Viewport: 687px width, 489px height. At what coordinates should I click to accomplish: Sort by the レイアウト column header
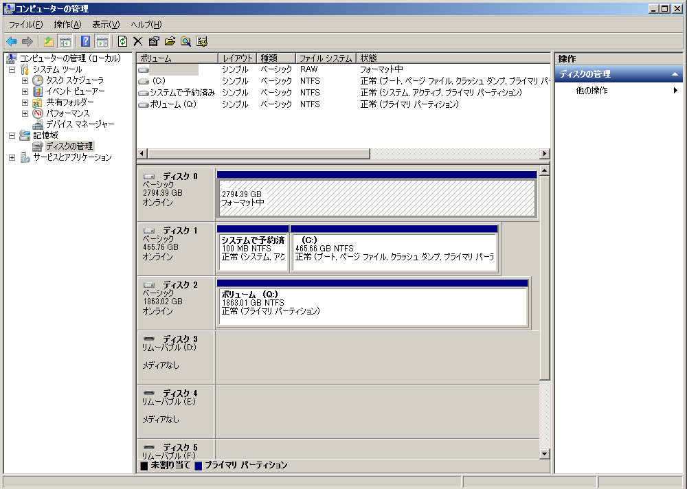[237, 58]
